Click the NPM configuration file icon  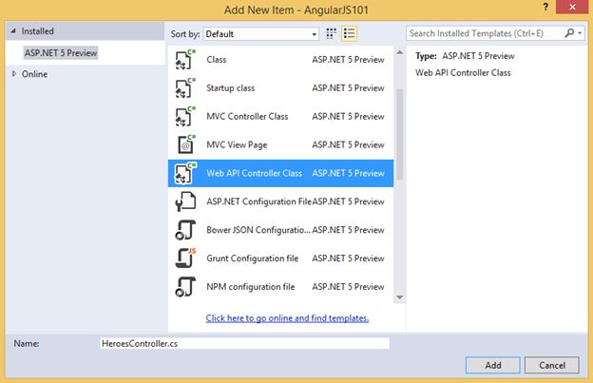(185, 287)
